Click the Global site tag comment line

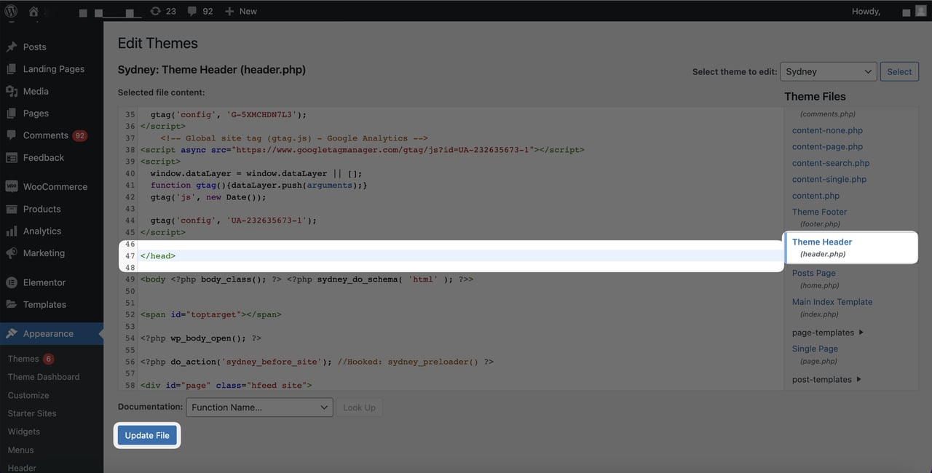tap(294, 138)
